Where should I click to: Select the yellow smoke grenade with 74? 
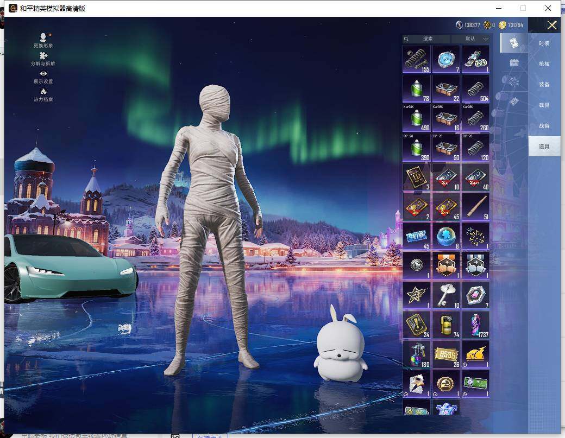446,325
